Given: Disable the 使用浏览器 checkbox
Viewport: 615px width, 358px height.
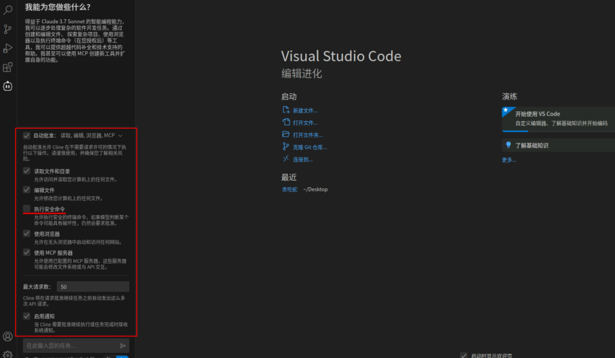Looking at the screenshot, I should [x=26, y=234].
